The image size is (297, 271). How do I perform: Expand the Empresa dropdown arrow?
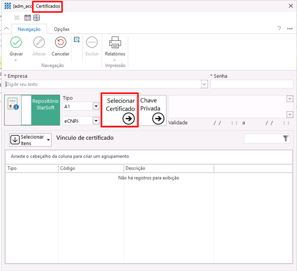204,84
